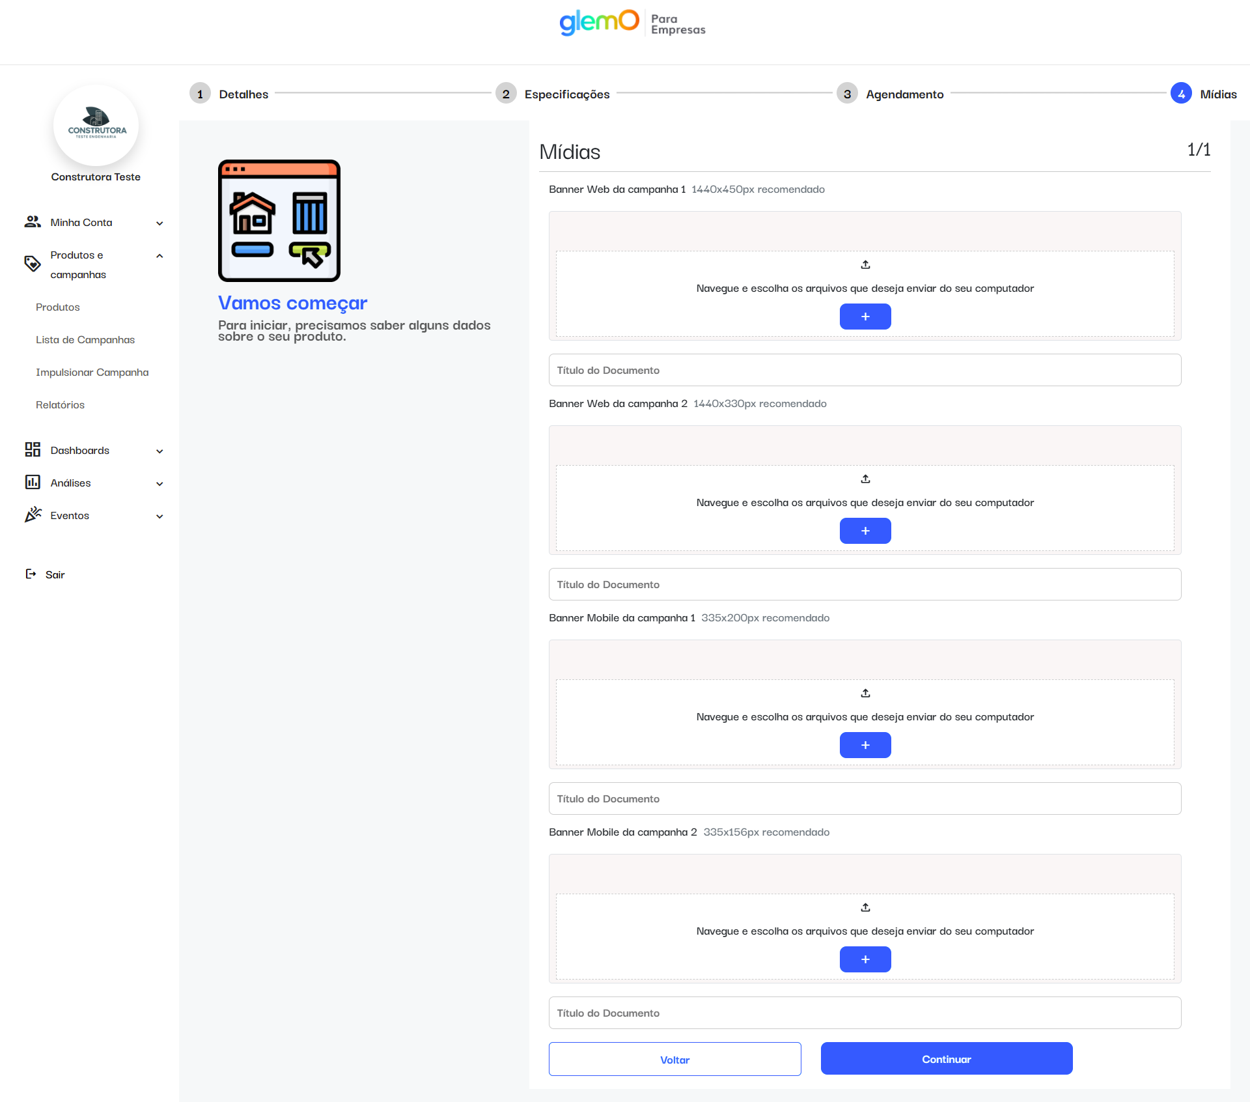Click the Sair logout icon
This screenshot has height=1102, width=1250.
31,574
